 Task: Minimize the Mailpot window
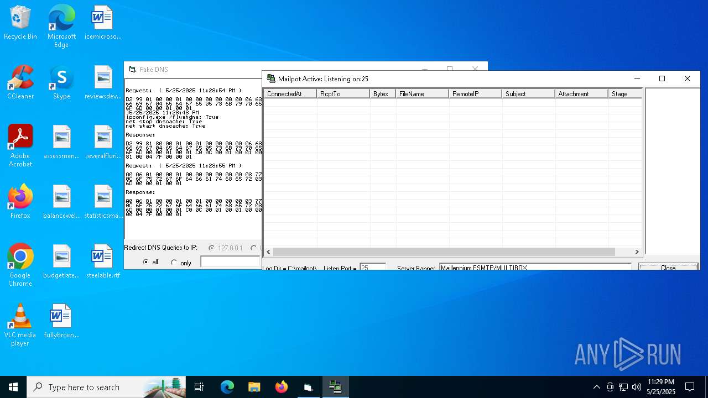[637, 78]
